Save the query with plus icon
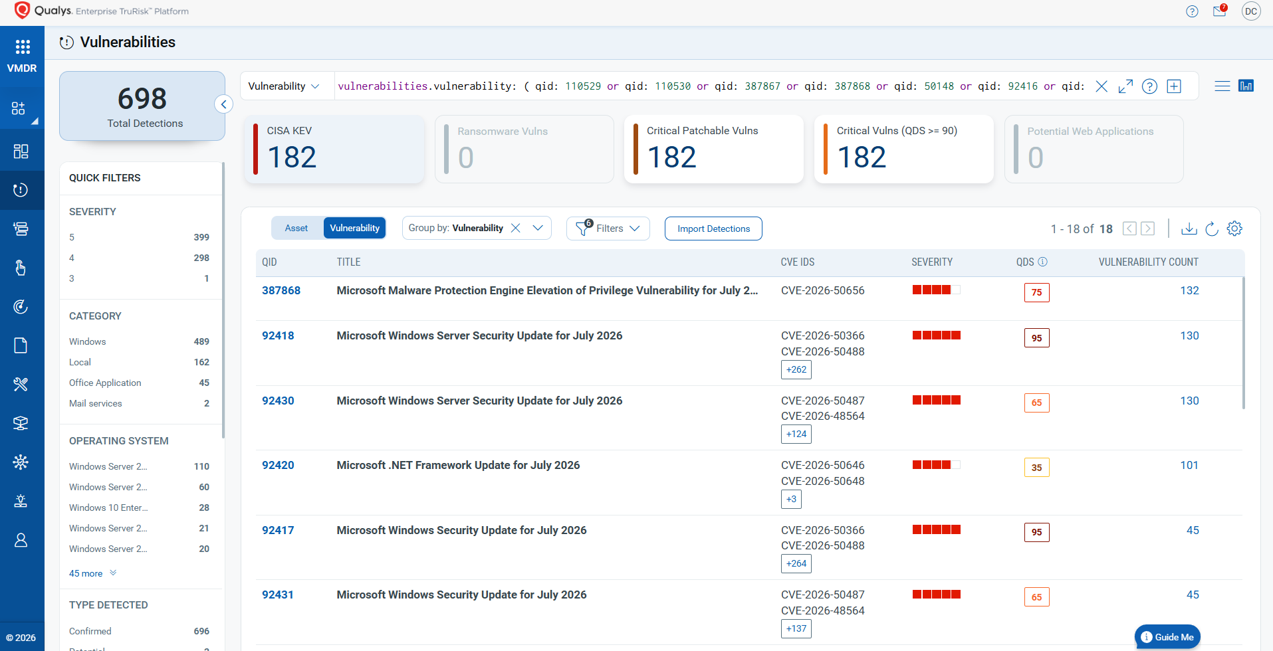This screenshot has width=1273, height=651. point(1174,86)
